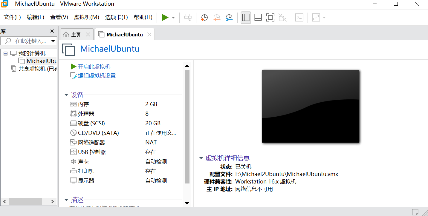428x216 pixels.
Task: Select MichaelUbuntu in the library tree
Action: click(41, 61)
